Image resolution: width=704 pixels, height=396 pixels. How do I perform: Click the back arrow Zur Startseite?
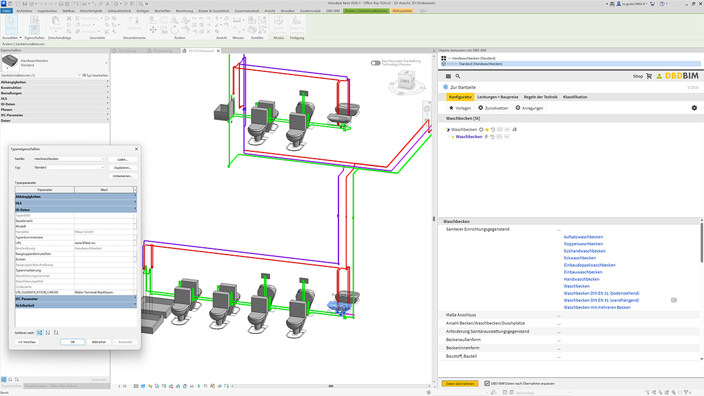pos(446,87)
